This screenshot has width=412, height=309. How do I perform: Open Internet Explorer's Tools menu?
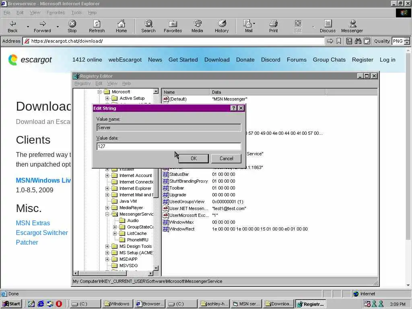pos(76,12)
